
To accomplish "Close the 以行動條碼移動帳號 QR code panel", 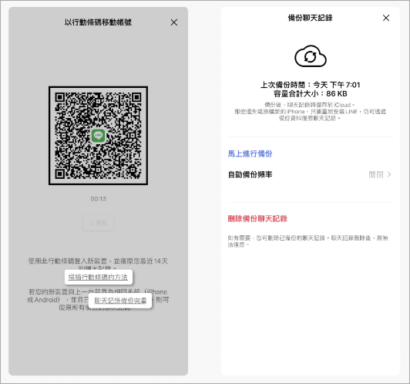I will click(174, 22).
